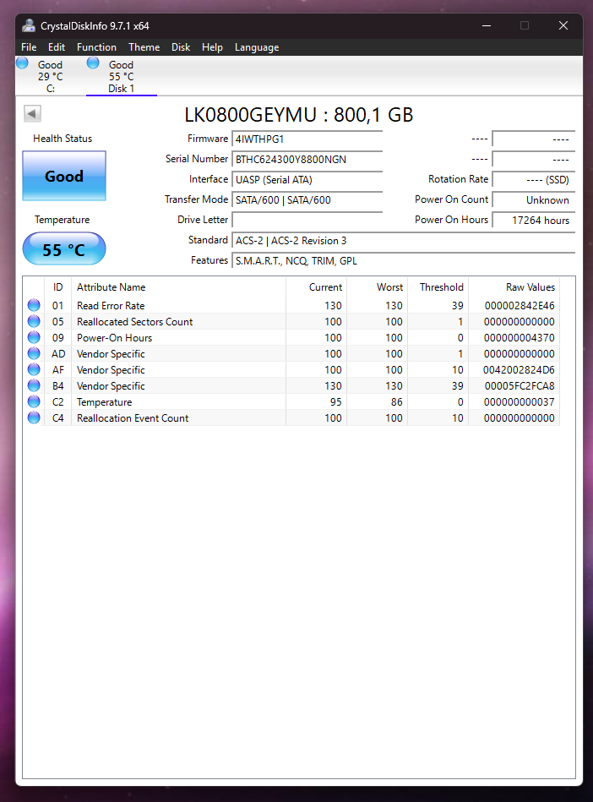Viewport: 593px width, 802px height.
Task: Click status orb for attribute AD
Action: click(34, 353)
